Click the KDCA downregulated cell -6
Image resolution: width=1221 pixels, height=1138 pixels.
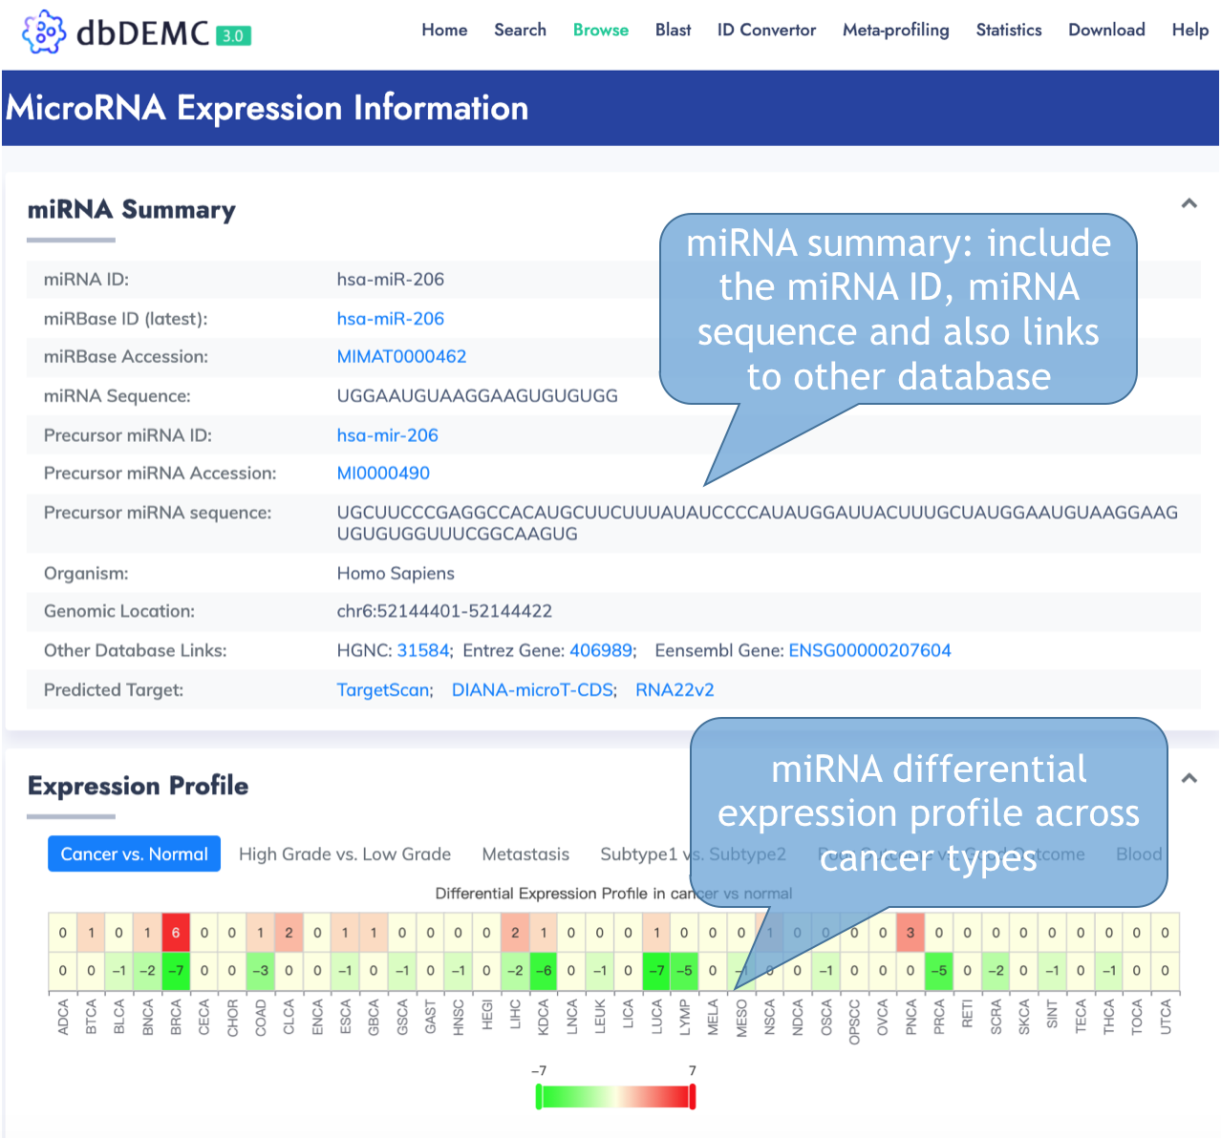(x=544, y=970)
